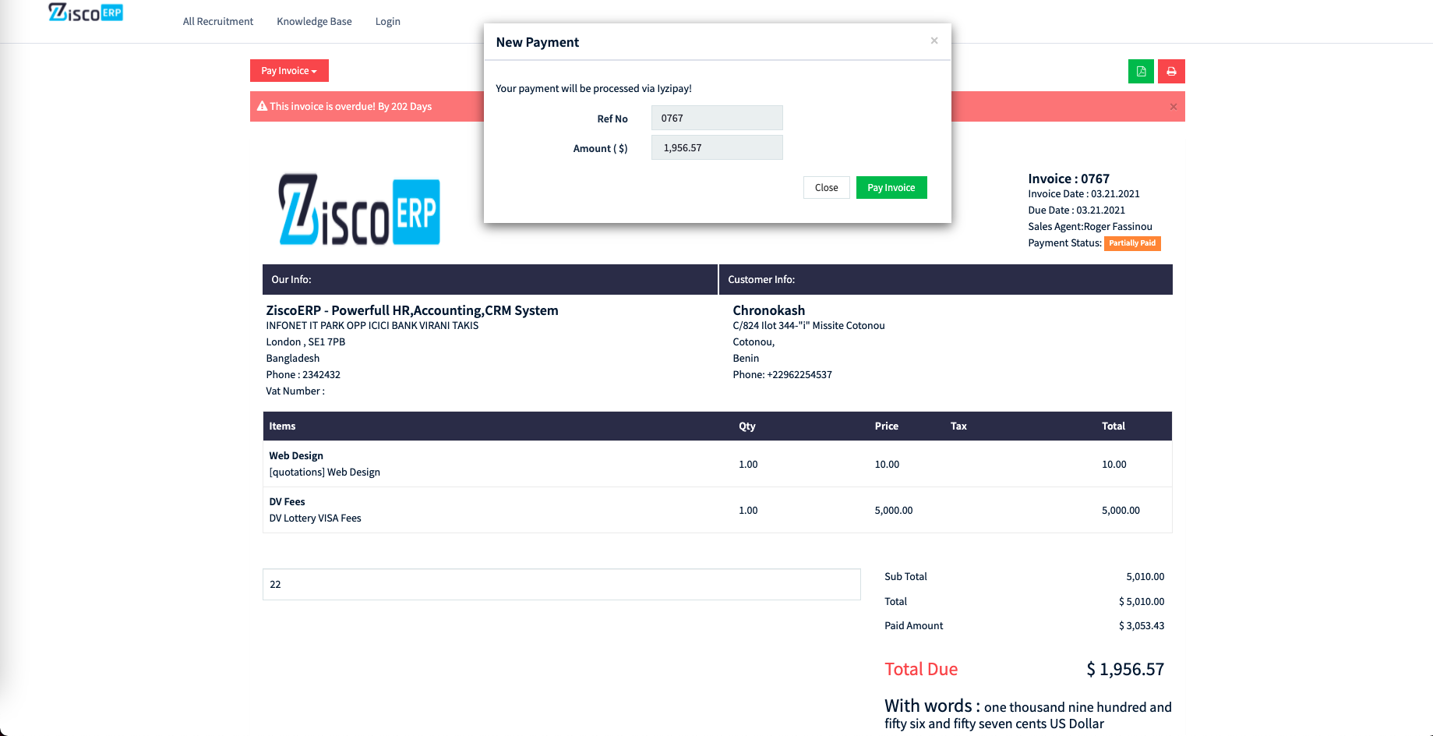Viewport: 1433px width, 736px height.
Task: Focus the Ref No input field
Action: 716,118
